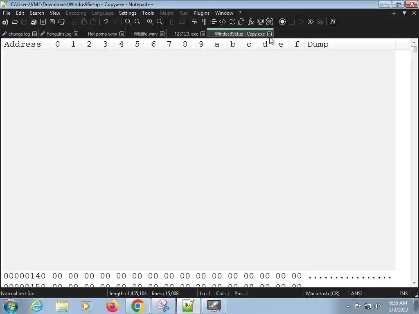Open the View menu

pyautogui.click(x=55, y=13)
